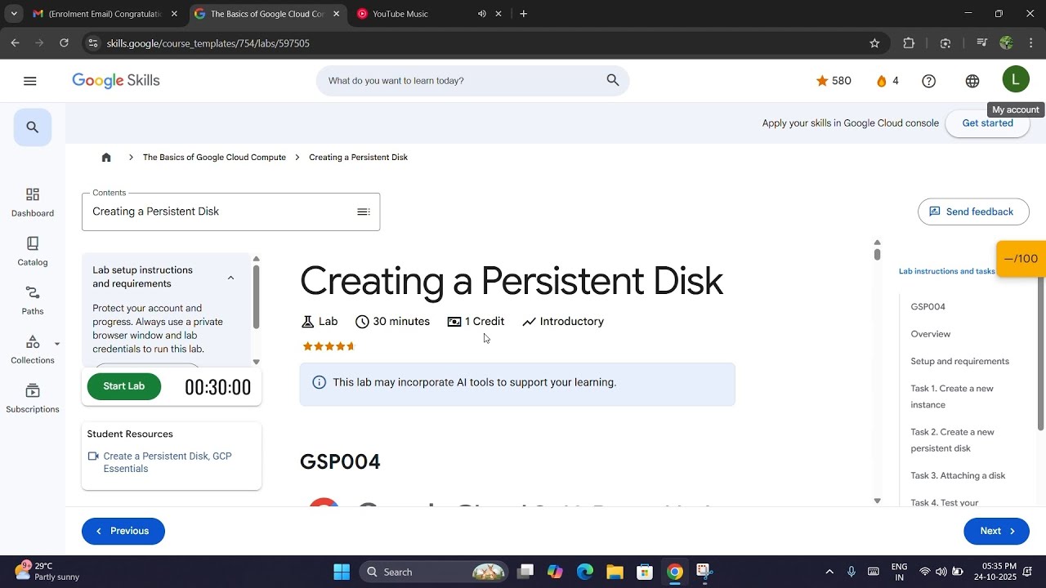Jump to Task 1 Create a new instance
Viewport: 1046px width, 588px height.
[952, 397]
